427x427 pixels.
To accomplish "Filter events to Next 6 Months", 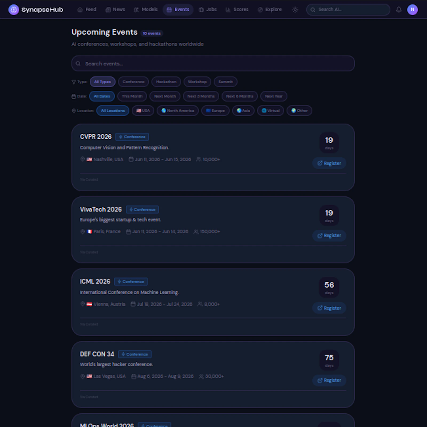I will [x=240, y=96].
